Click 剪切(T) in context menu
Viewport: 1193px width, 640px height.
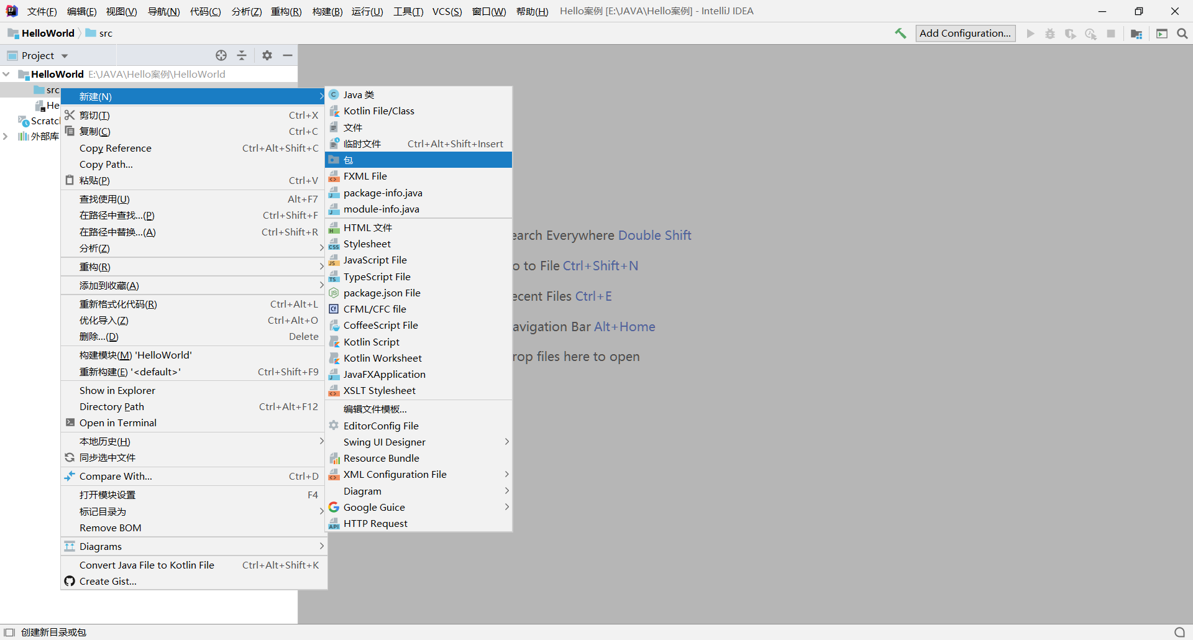pyautogui.click(x=194, y=115)
